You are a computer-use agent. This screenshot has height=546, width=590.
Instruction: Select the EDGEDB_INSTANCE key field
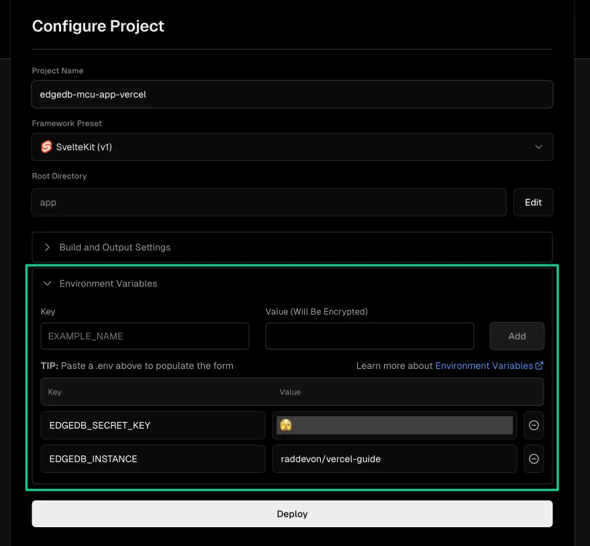(x=152, y=459)
